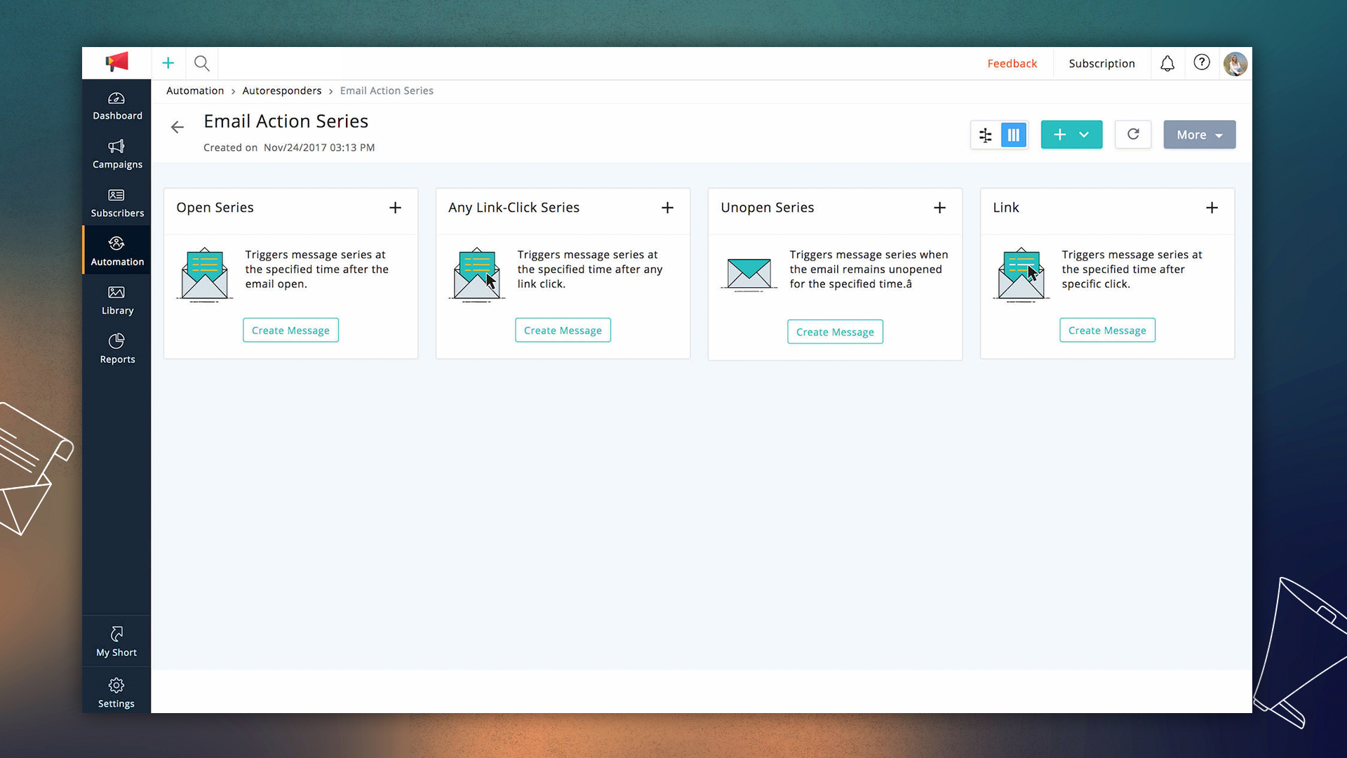Expand the Open Series card plus

395,207
